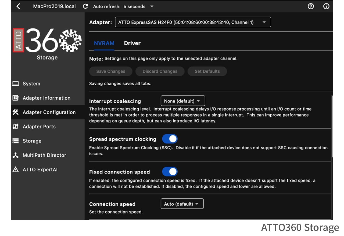Open the help question mark icon
Viewport: 344px width, 236px height.
coord(311,6)
